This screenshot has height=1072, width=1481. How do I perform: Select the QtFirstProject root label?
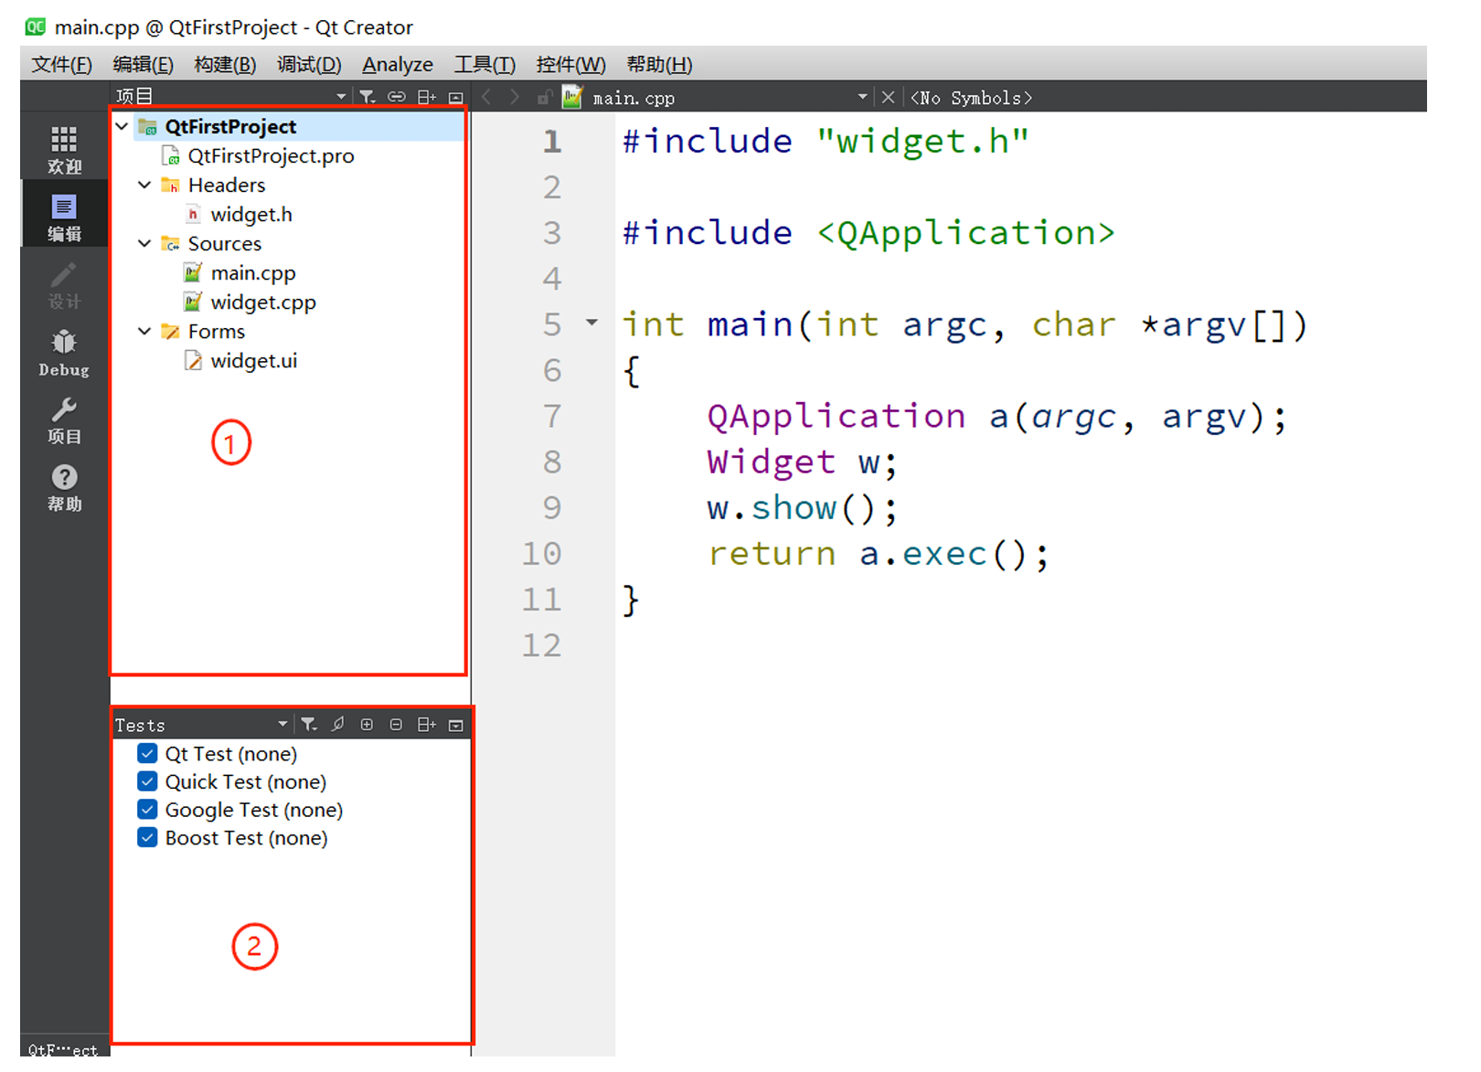click(x=230, y=127)
